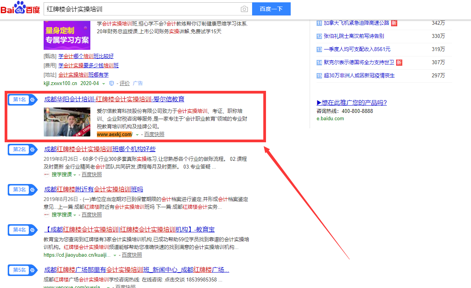The height and width of the screenshot is (288, 471).
Task: Click the 新 badge next to 加拿大飞机紧急迫降高速公路
Action: [x=394, y=23]
